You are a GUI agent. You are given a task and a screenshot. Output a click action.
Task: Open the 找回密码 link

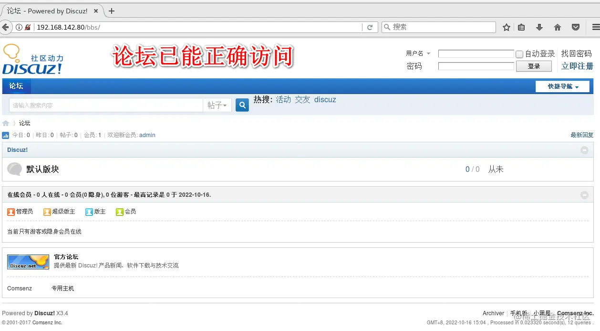(576, 53)
